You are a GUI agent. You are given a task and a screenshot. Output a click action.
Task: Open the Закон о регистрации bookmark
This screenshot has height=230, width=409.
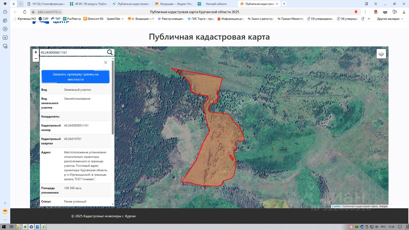tap(260, 19)
